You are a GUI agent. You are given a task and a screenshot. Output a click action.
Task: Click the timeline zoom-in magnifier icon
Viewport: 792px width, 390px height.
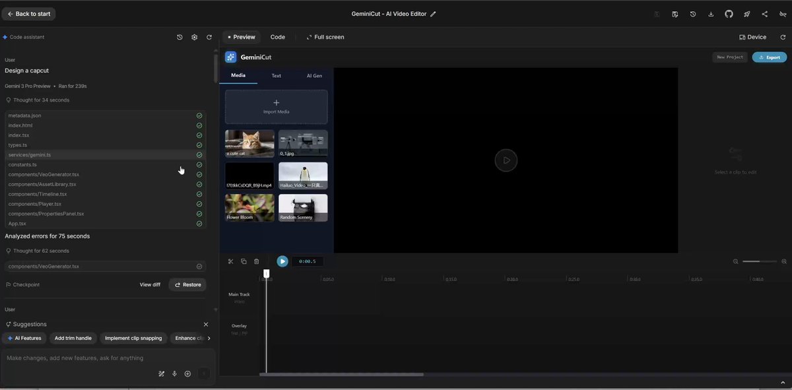pos(784,262)
